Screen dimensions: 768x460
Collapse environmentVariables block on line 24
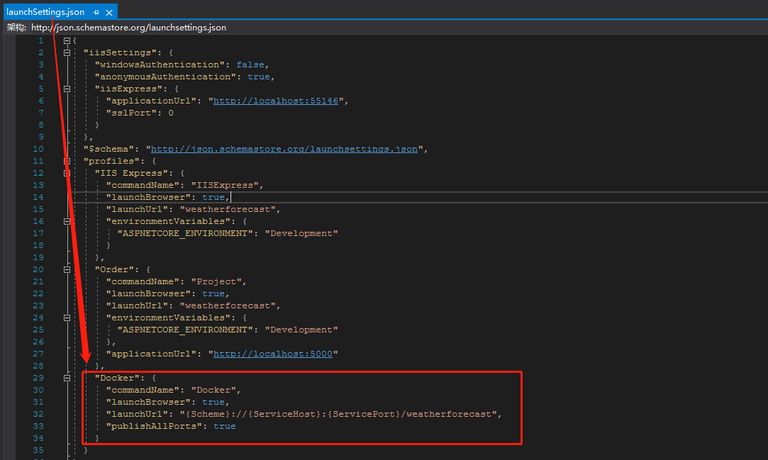tap(67, 318)
